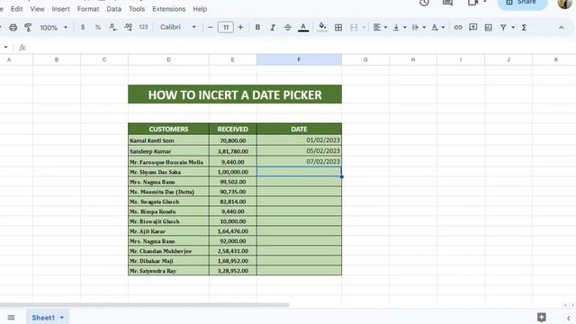
Task: Open the Edit menu
Action: coord(16,9)
